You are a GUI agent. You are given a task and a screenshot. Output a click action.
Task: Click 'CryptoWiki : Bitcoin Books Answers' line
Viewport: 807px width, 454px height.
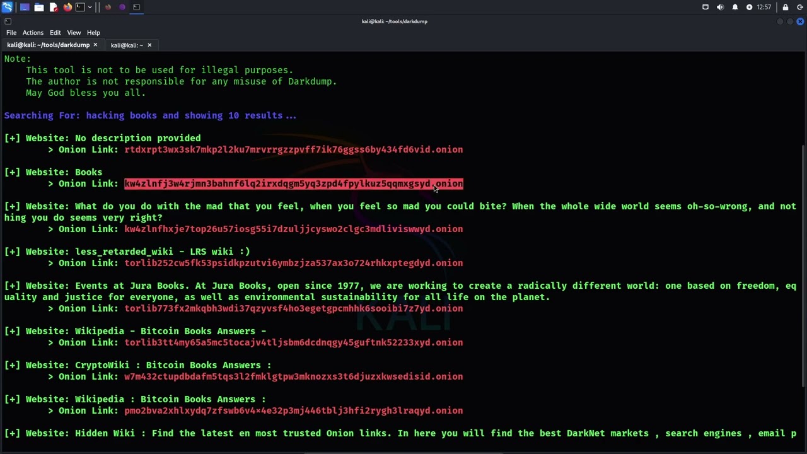(x=137, y=365)
